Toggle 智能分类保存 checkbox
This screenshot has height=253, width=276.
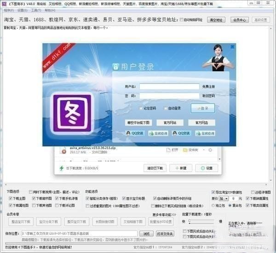point(87,198)
